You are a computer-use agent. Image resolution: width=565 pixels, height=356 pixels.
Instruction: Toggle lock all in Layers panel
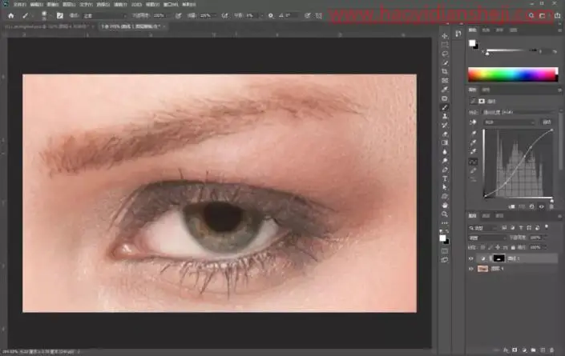[513, 247]
